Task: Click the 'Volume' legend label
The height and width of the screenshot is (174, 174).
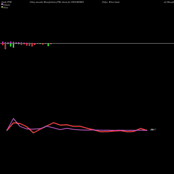Action: point(7,5)
